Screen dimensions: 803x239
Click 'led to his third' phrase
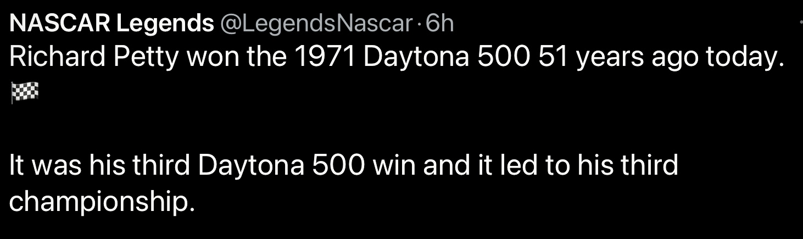(589, 166)
